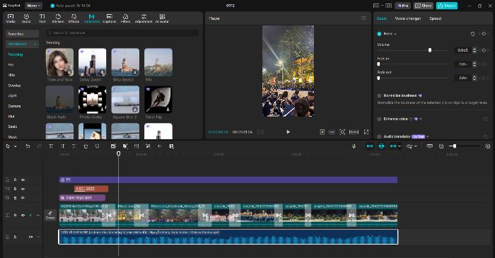The image size is (495, 258).
Task: Click the Delete trash icon in timeline toolbar
Action: (x=86, y=146)
